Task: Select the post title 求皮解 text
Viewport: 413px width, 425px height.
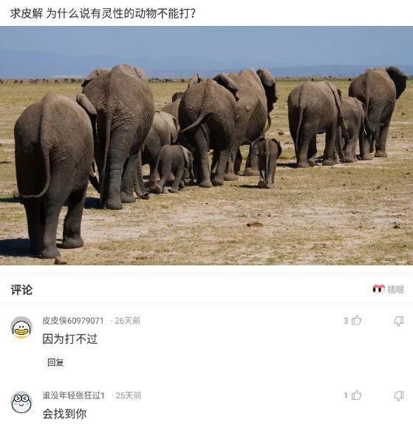Action: coord(27,13)
